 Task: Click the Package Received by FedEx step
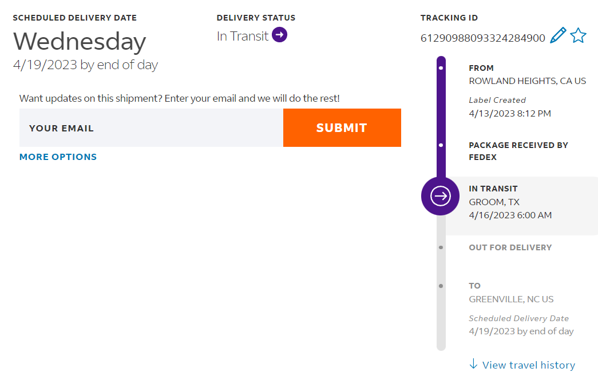(518, 151)
